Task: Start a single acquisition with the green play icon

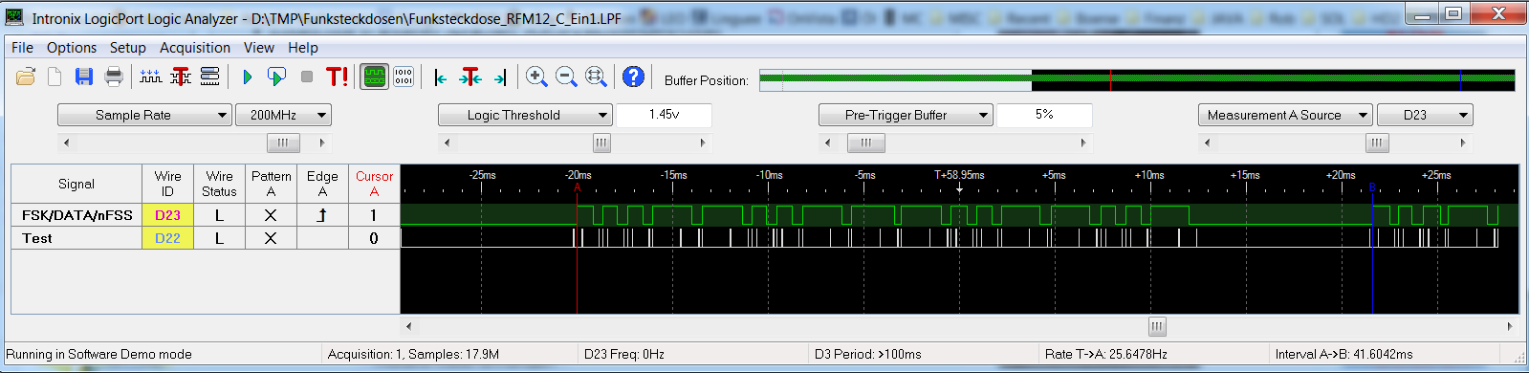Action: pos(248,77)
